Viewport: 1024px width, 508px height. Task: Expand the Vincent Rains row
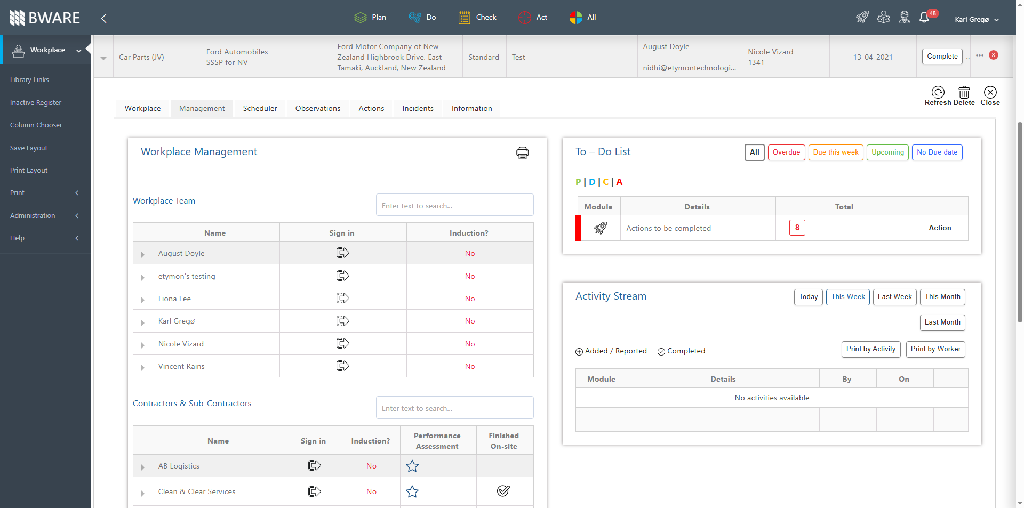142,368
